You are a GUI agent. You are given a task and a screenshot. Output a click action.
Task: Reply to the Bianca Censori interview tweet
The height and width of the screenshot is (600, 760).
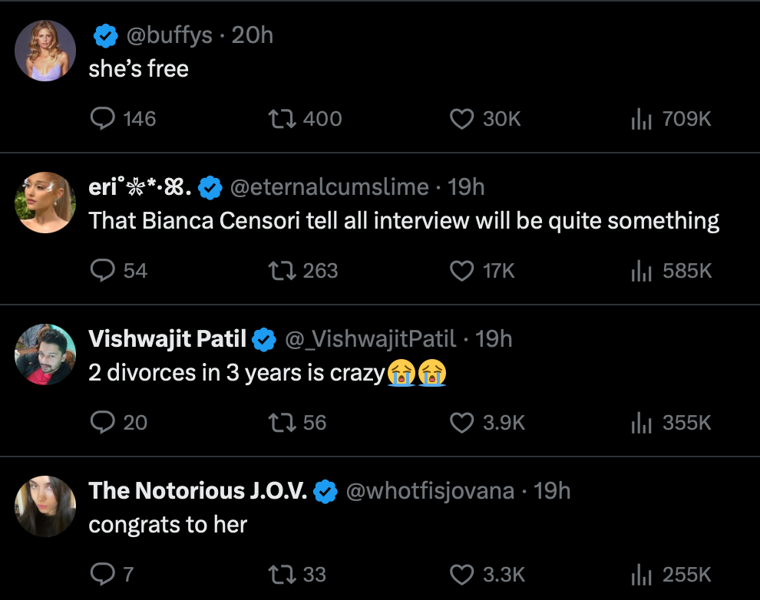tap(103, 271)
